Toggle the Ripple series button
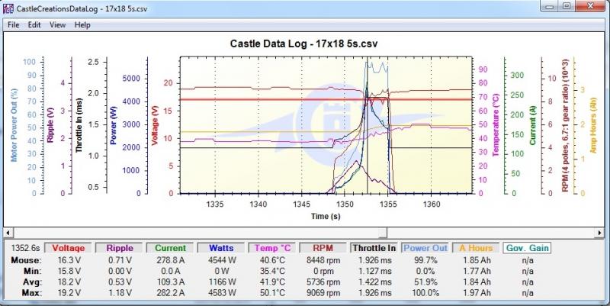The image size is (610, 306). coord(118,248)
